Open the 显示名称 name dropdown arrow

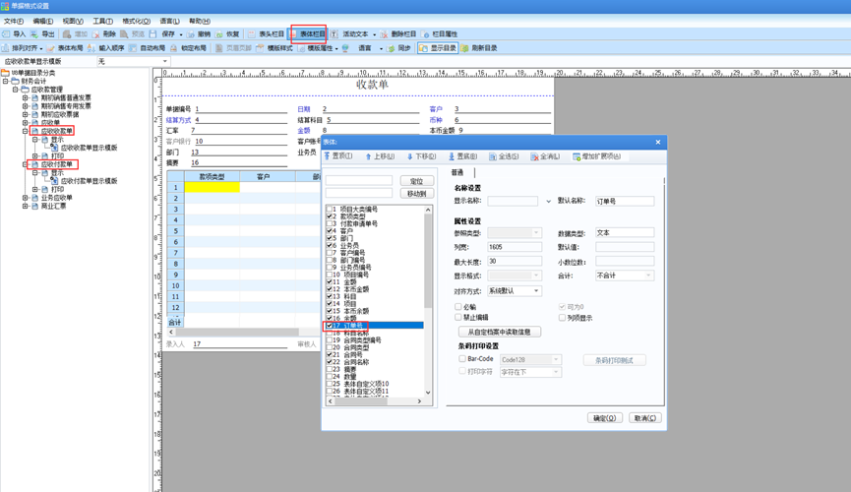[x=548, y=202]
